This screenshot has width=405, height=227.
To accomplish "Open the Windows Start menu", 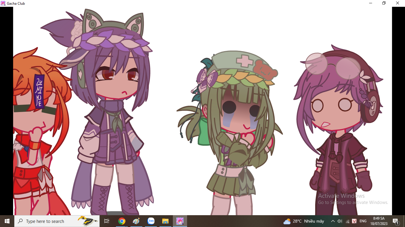I will click(x=7, y=221).
